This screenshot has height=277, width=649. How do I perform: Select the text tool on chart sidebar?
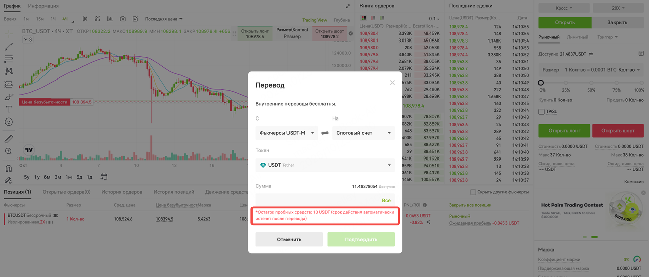(9, 109)
